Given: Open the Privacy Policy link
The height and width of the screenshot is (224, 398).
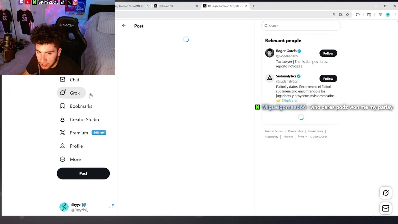Looking at the screenshot, I should (295, 131).
